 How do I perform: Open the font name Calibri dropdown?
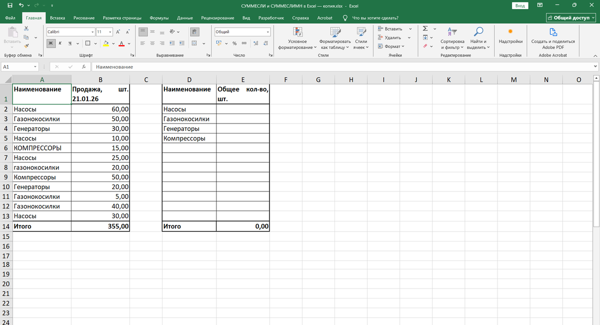click(x=92, y=31)
